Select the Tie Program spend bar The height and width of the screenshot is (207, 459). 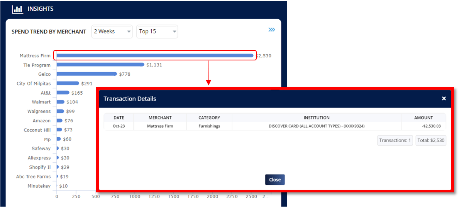coord(100,65)
